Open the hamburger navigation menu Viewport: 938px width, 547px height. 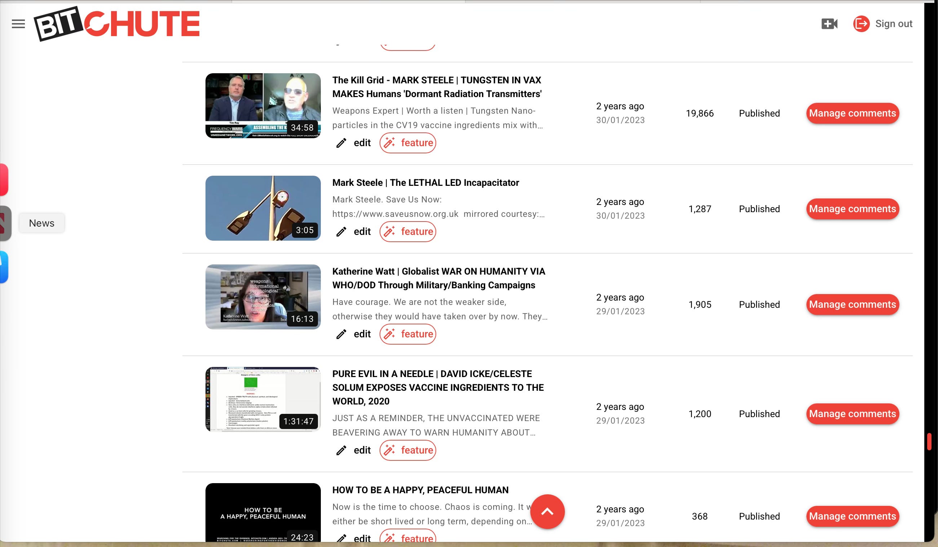tap(18, 24)
